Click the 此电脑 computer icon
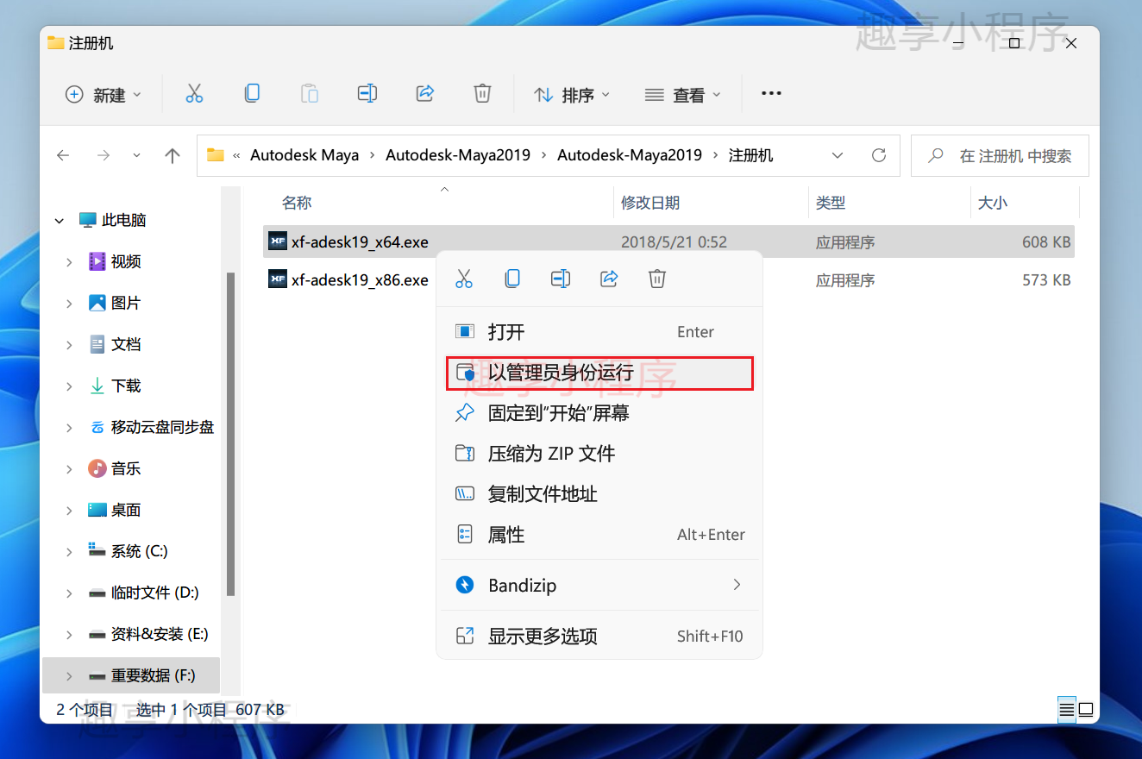Viewport: 1142px width, 759px height. pos(87,220)
